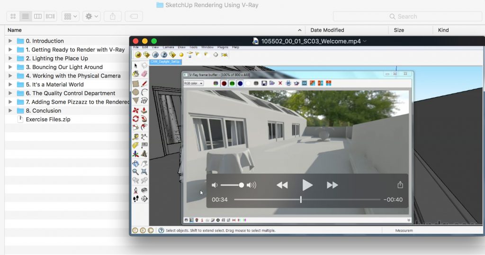Switch Finder to cover flow view
The height and width of the screenshot is (255, 485).
coord(50,17)
